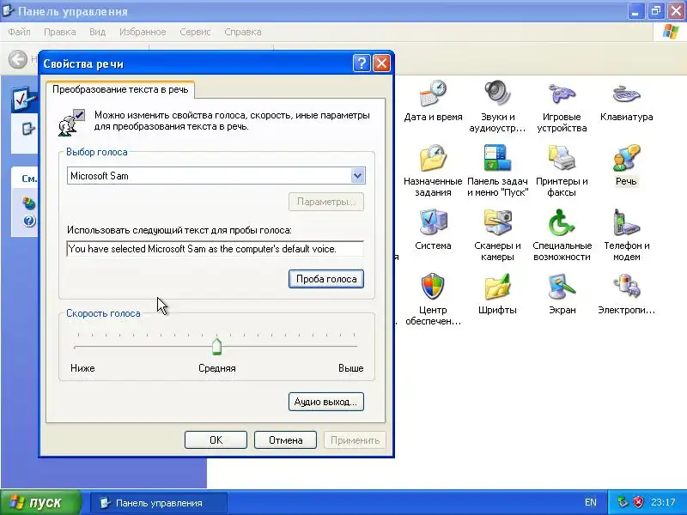Viewport: 687px width, 515px height.
Task: Open the Вид menu
Action: [97, 32]
